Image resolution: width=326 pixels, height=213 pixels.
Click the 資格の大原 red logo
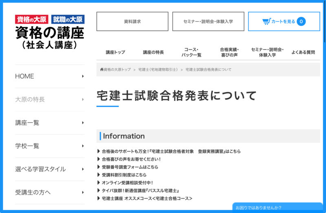pyautogui.click(x=32, y=19)
